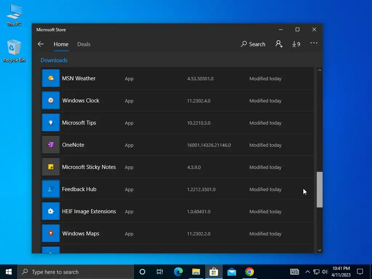Follow the Downloads link
This screenshot has width=372, height=279.
[x=54, y=60]
